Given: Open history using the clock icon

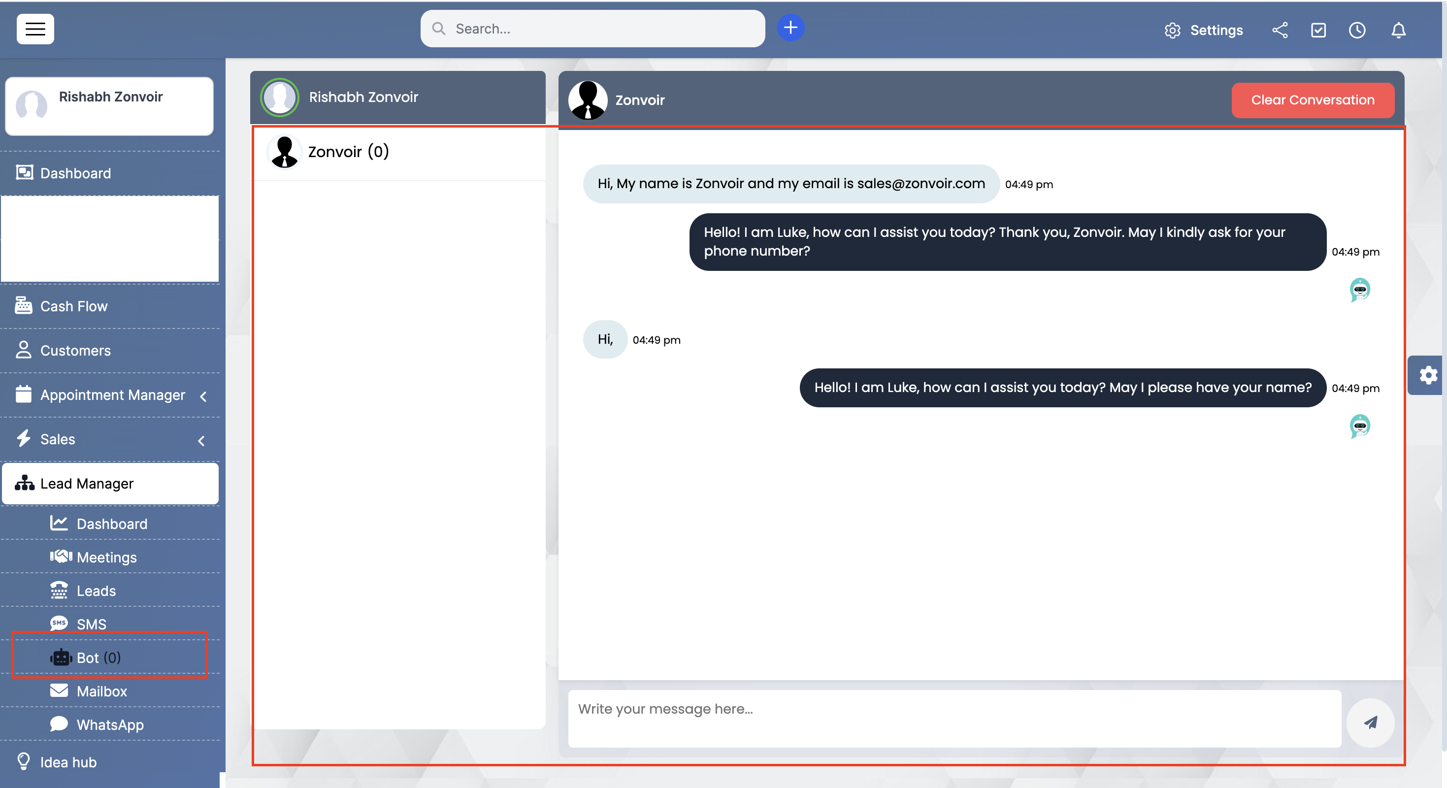Looking at the screenshot, I should [1357, 31].
